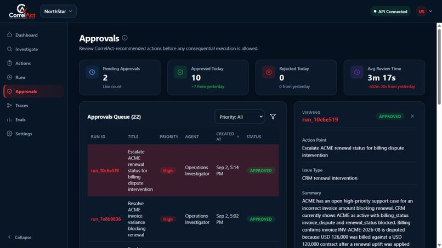Click title 'Resolve ACME invoice variance blocking renewal'

(137, 219)
